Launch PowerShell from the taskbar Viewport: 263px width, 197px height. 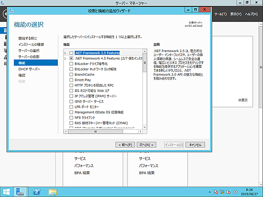point(37,191)
